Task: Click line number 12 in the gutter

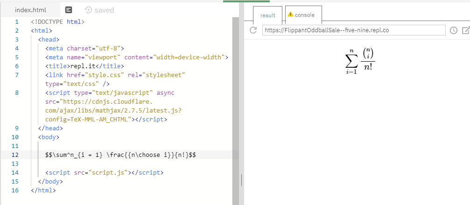Action: point(16,155)
